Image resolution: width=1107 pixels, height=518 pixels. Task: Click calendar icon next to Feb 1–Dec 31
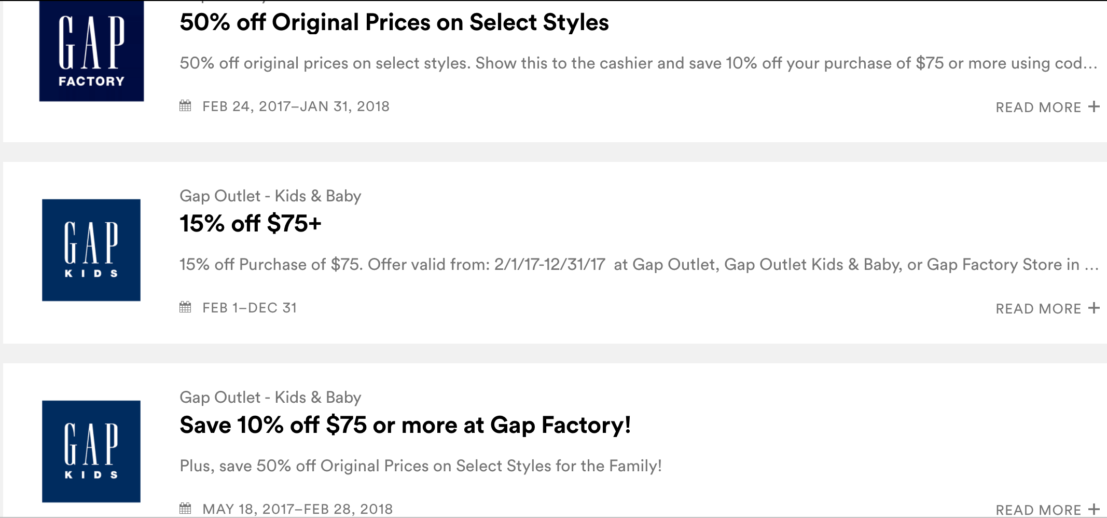point(185,307)
